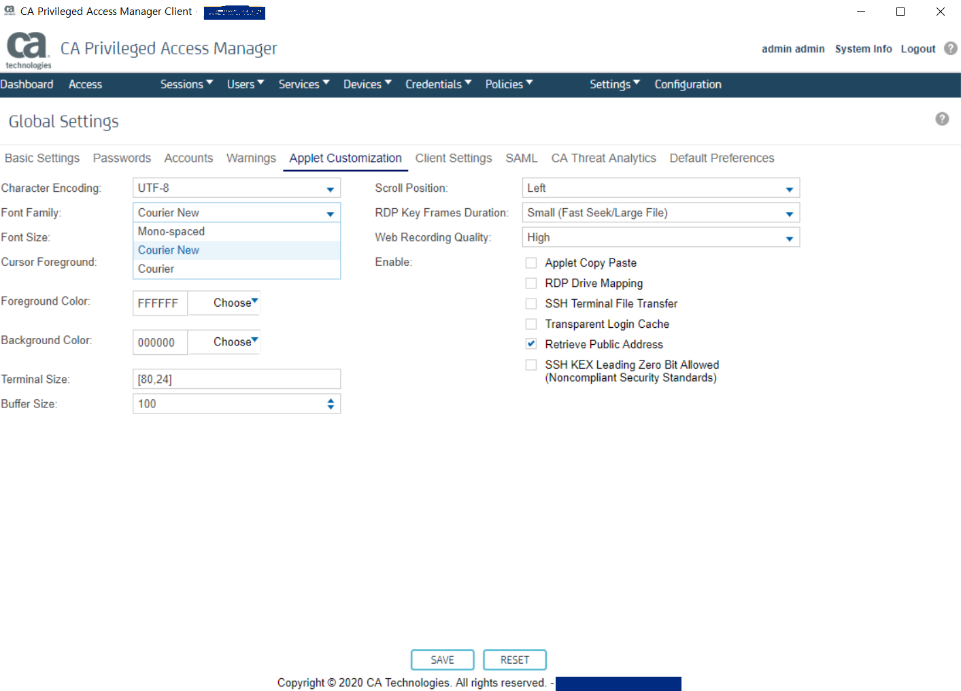Expand the Character Encoding dropdown

(x=236, y=188)
